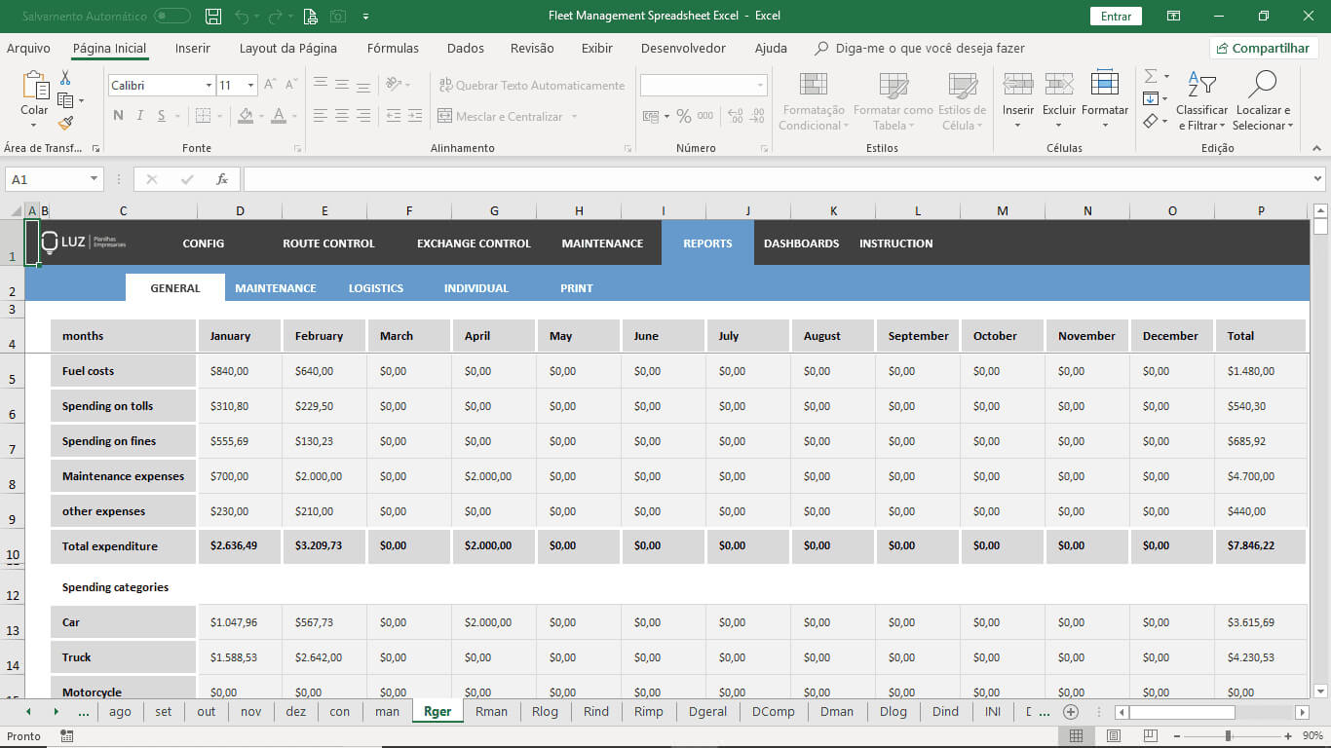Click the Cut scissors icon

point(65,78)
